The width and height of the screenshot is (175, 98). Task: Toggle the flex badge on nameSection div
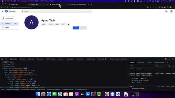click(33, 84)
